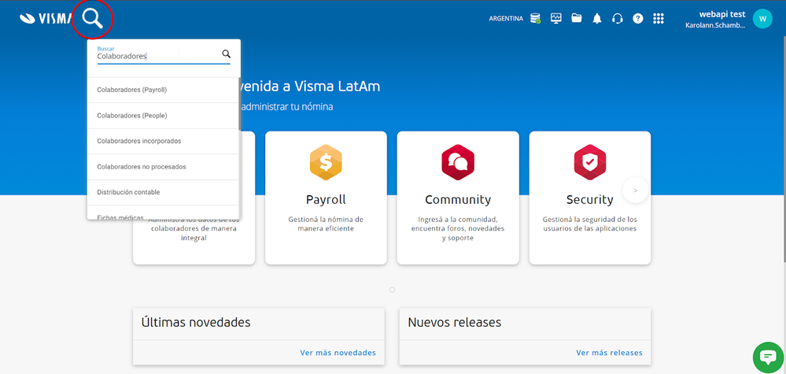Go to next cards with carousel arrow

pos(636,191)
